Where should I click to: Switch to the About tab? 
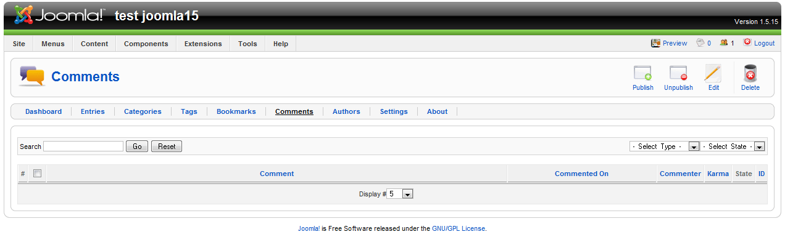click(x=438, y=111)
